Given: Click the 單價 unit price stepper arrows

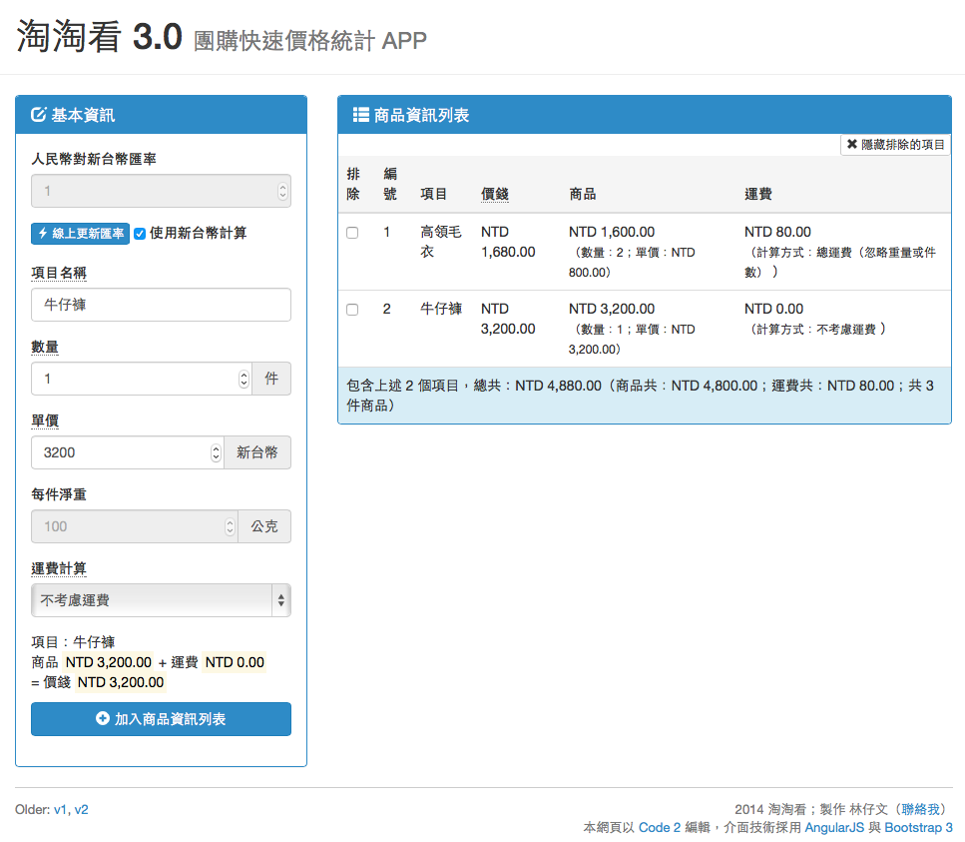Looking at the screenshot, I should (x=216, y=452).
